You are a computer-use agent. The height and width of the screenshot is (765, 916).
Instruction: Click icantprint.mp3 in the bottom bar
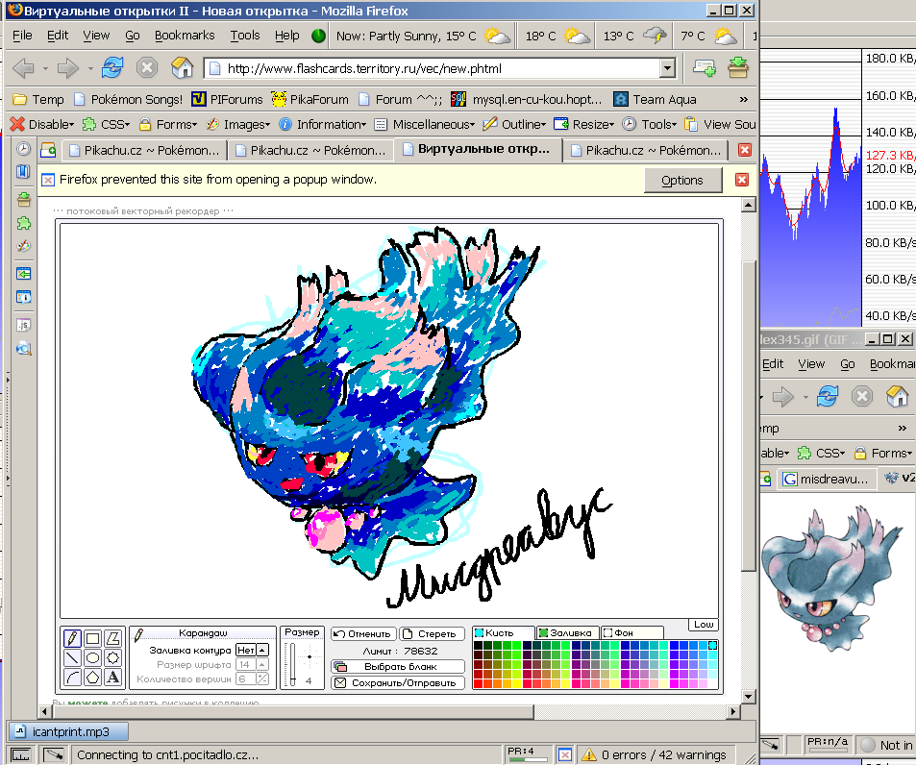(x=68, y=731)
